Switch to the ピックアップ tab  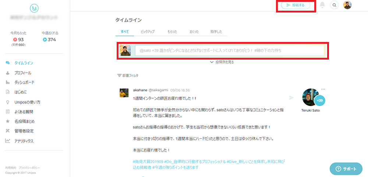tap(148, 32)
